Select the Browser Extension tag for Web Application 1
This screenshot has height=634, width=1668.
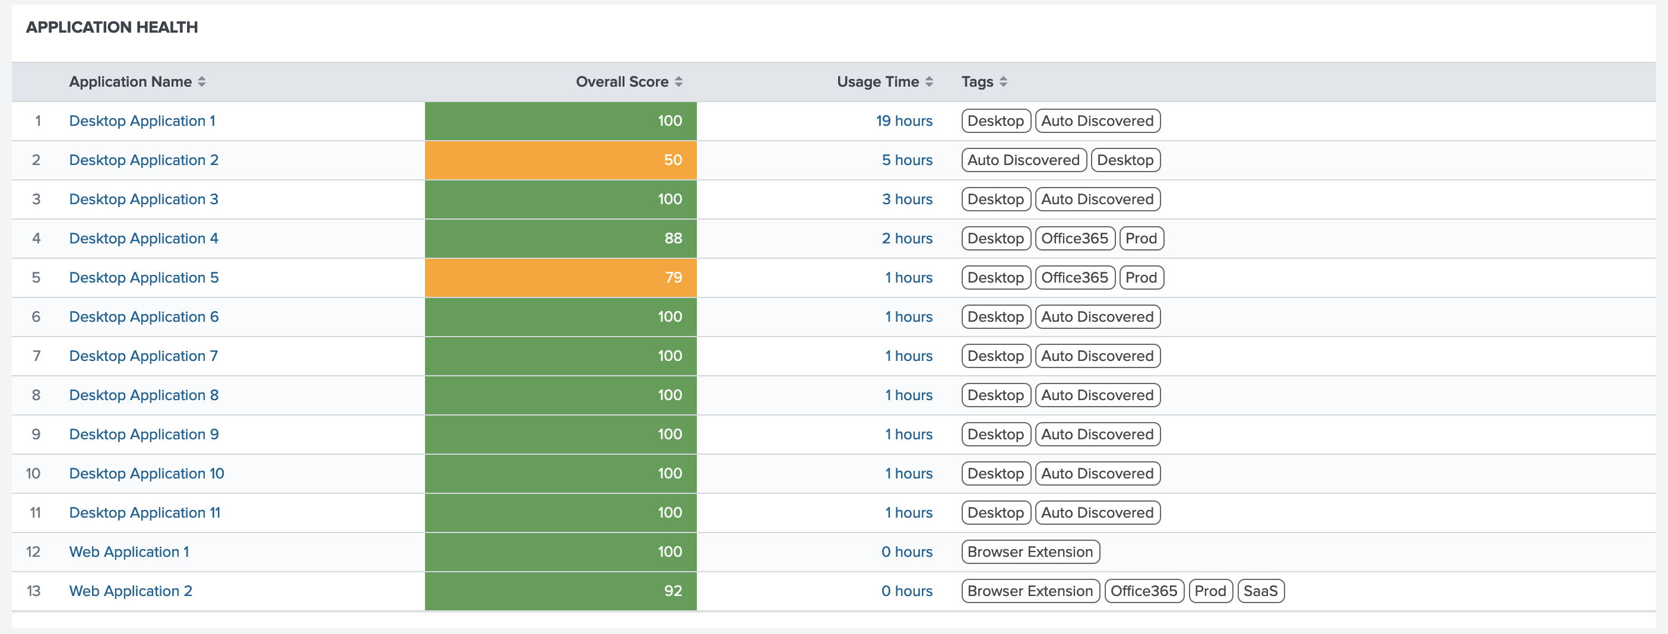[1029, 551]
